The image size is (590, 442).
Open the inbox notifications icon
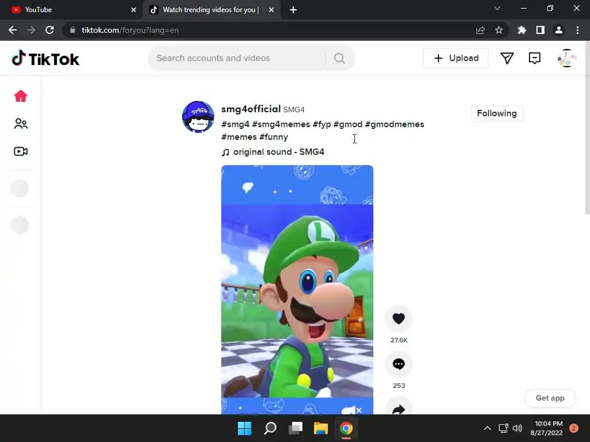[x=534, y=58]
